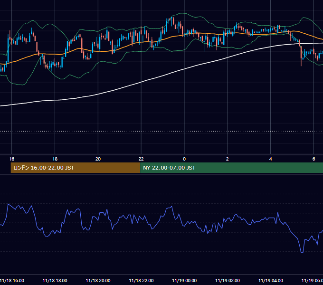Click hour label 2 on the price chart axis
Image resolution: width=323 pixels, height=285 pixels.
pyautogui.click(x=228, y=159)
